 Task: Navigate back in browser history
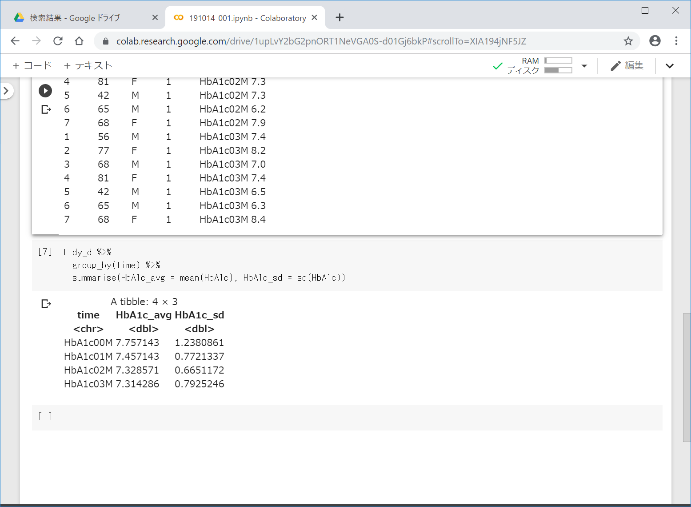(x=15, y=41)
